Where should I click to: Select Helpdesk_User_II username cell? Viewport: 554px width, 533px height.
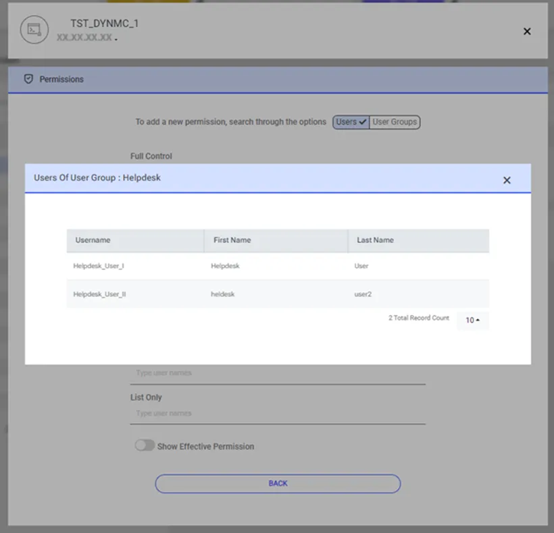point(99,294)
